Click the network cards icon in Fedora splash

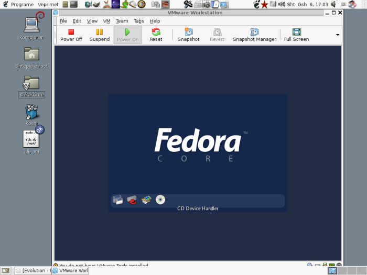pyautogui.click(x=146, y=200)
